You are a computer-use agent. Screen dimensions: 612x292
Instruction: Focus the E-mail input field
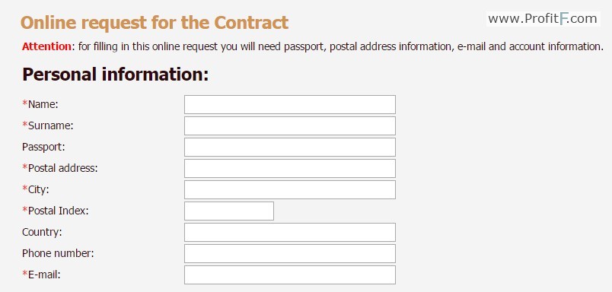[289, 275]
